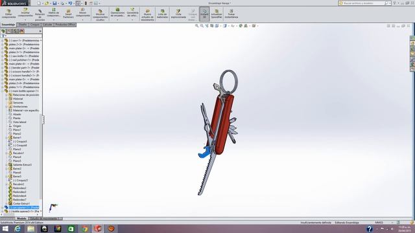Open the Lista de materiales tool

[x=163, y=14]
